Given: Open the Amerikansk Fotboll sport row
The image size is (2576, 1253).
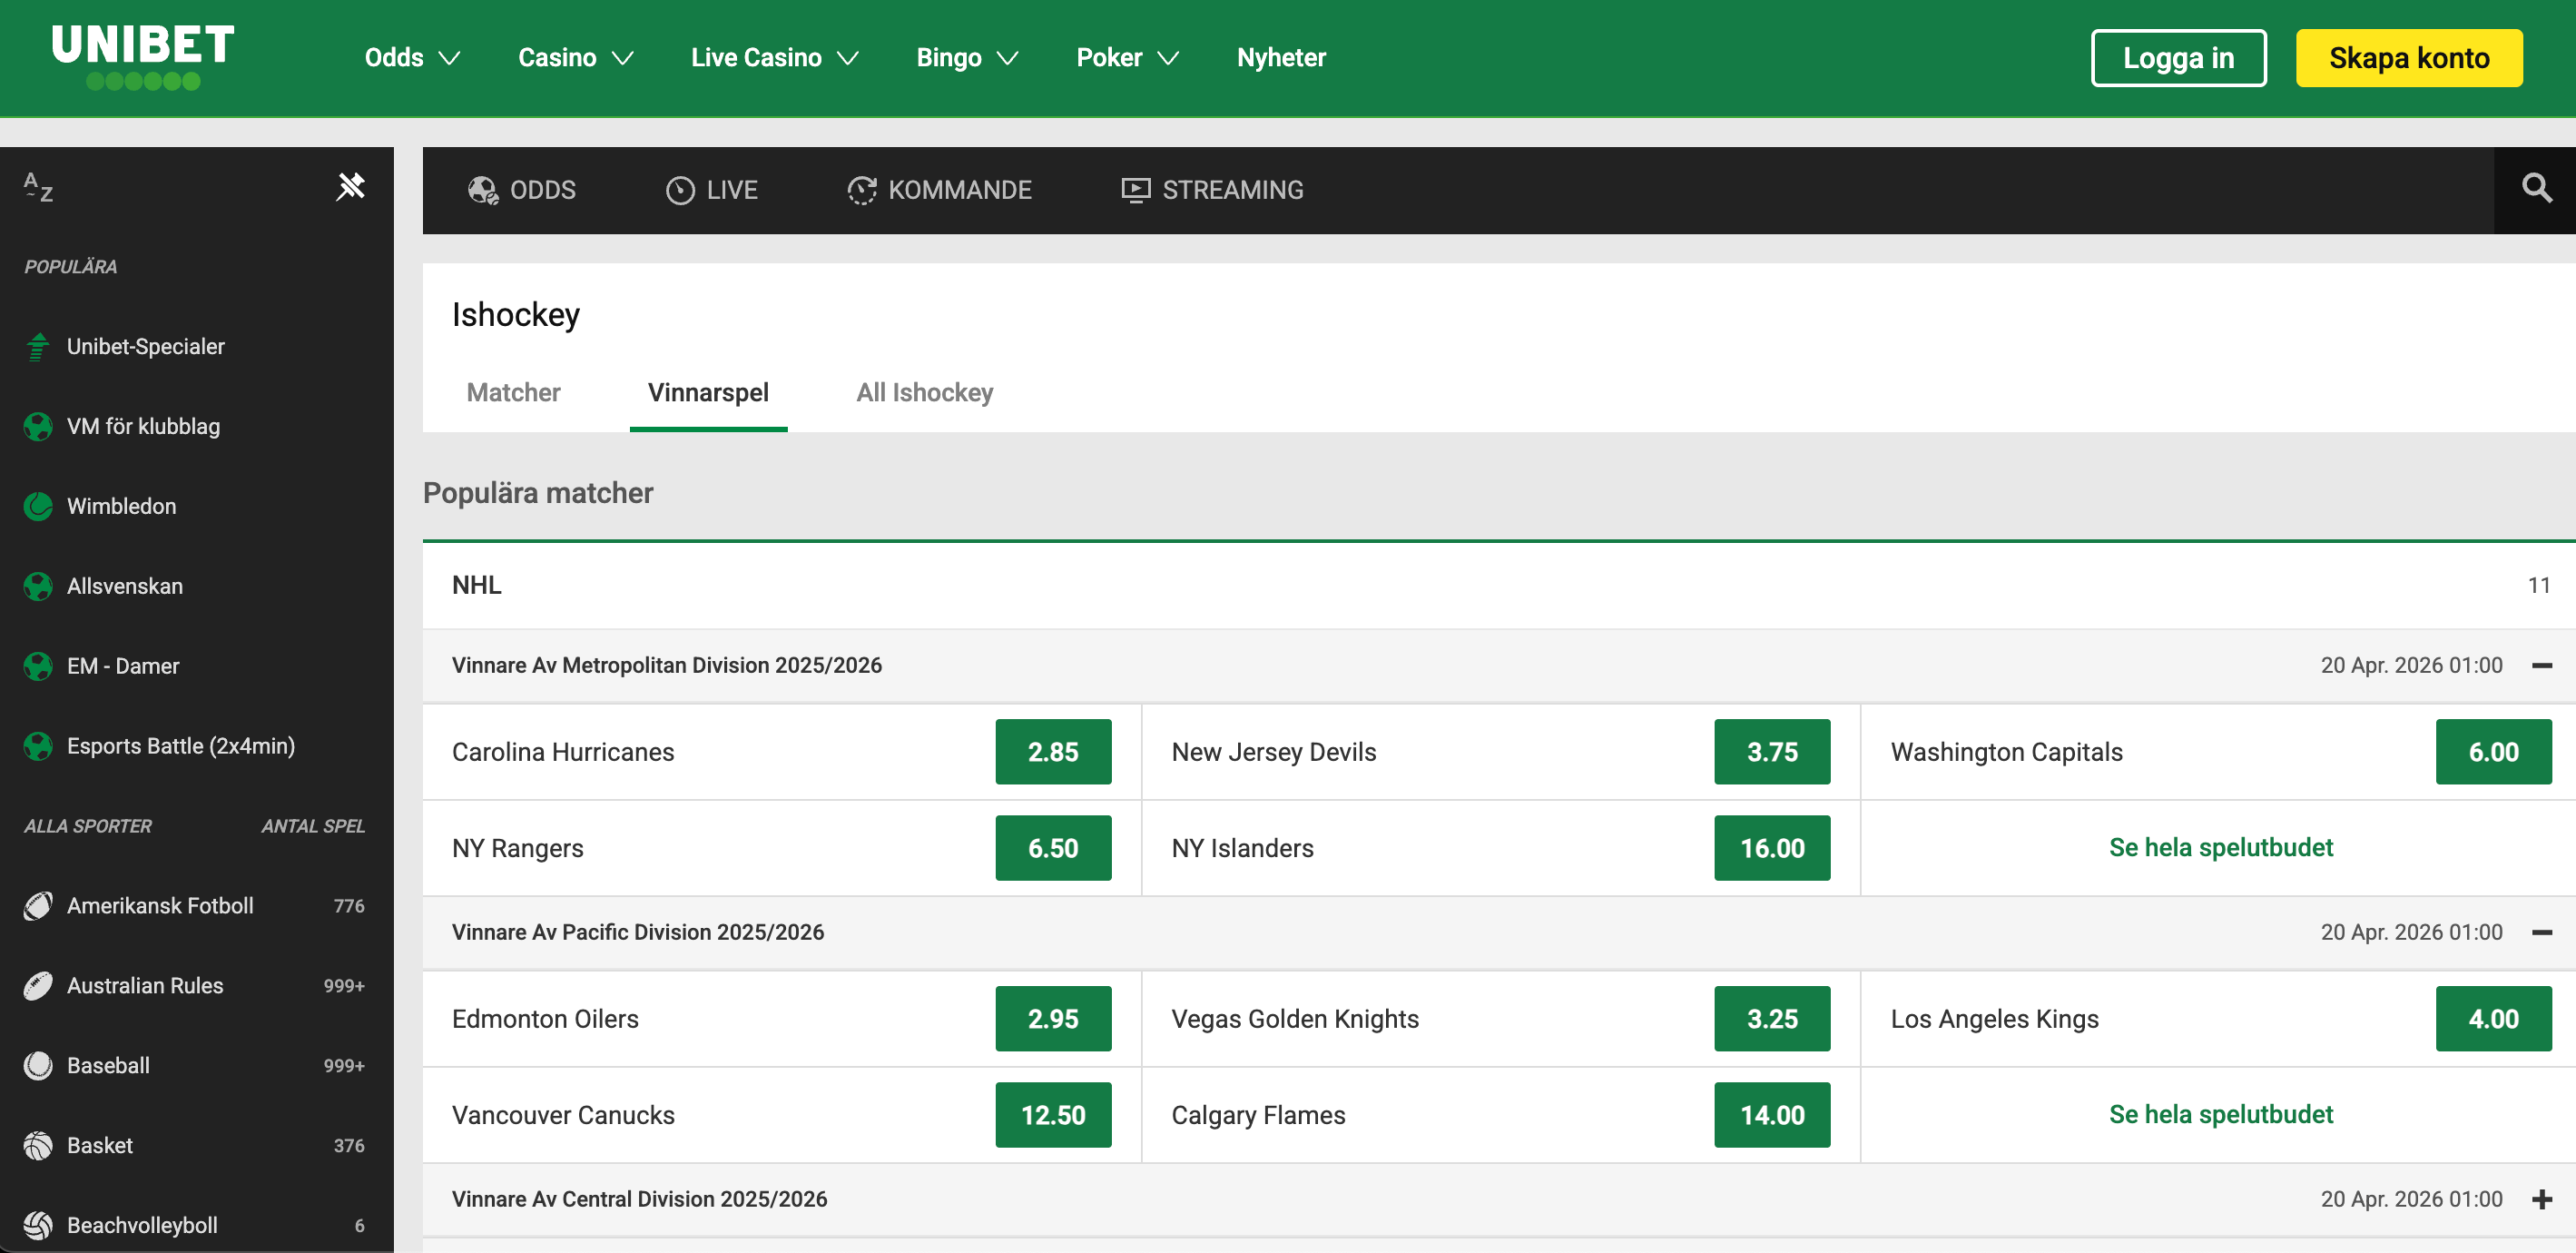Looking at the screenshot, I should click(196, 906).
